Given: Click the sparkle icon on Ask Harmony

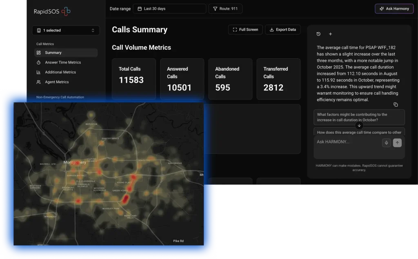Looking at the screenshot, I should [x=382, y=8].
